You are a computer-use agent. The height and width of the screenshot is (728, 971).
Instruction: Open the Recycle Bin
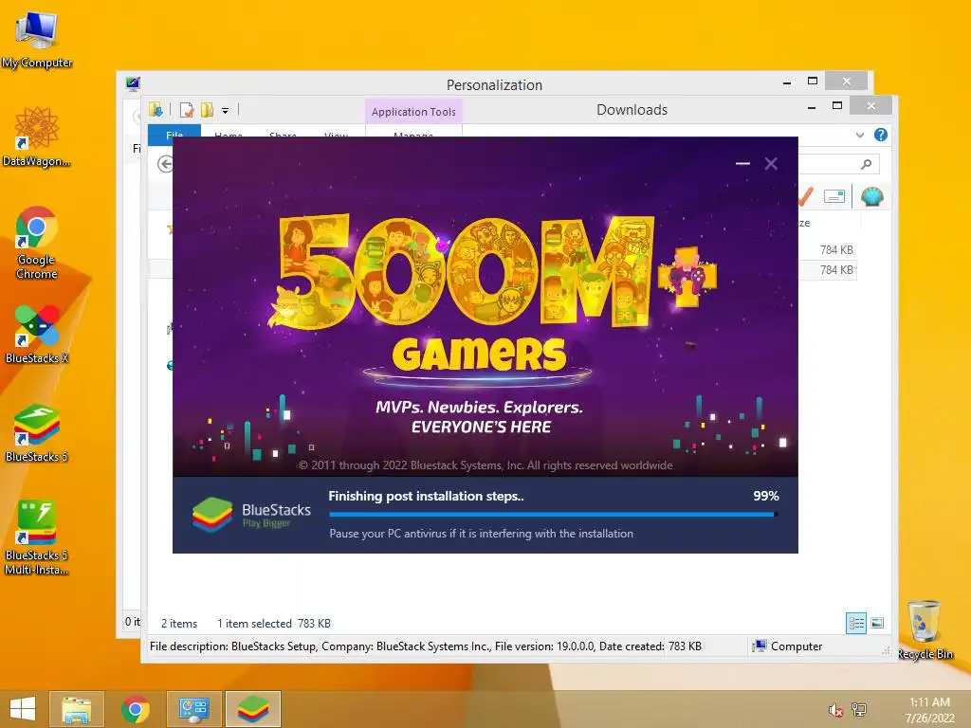click(x=925, y=629)
